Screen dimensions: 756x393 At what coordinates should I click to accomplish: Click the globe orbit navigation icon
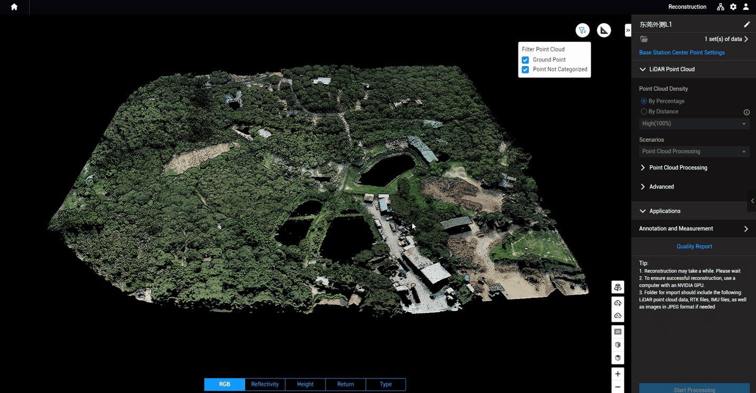[x=618, y=287]
